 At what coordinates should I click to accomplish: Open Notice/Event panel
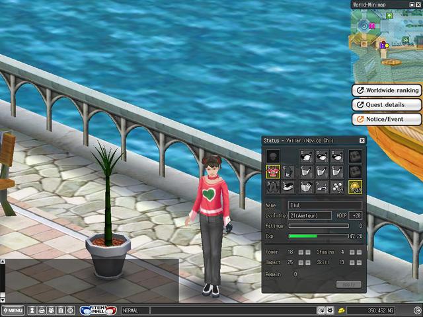(387, 120)
